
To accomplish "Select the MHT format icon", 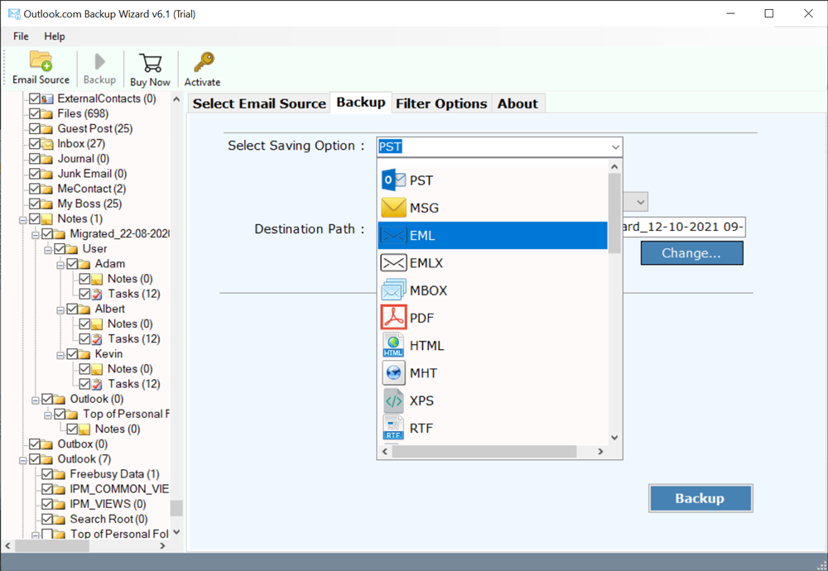I will tap(393, 372).
